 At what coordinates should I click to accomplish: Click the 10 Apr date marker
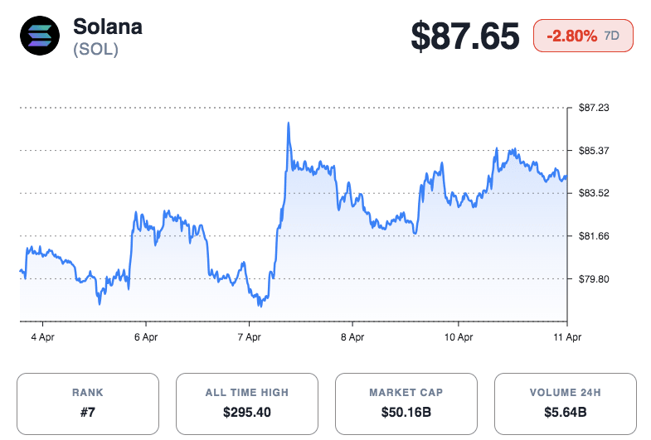point(459,337)
